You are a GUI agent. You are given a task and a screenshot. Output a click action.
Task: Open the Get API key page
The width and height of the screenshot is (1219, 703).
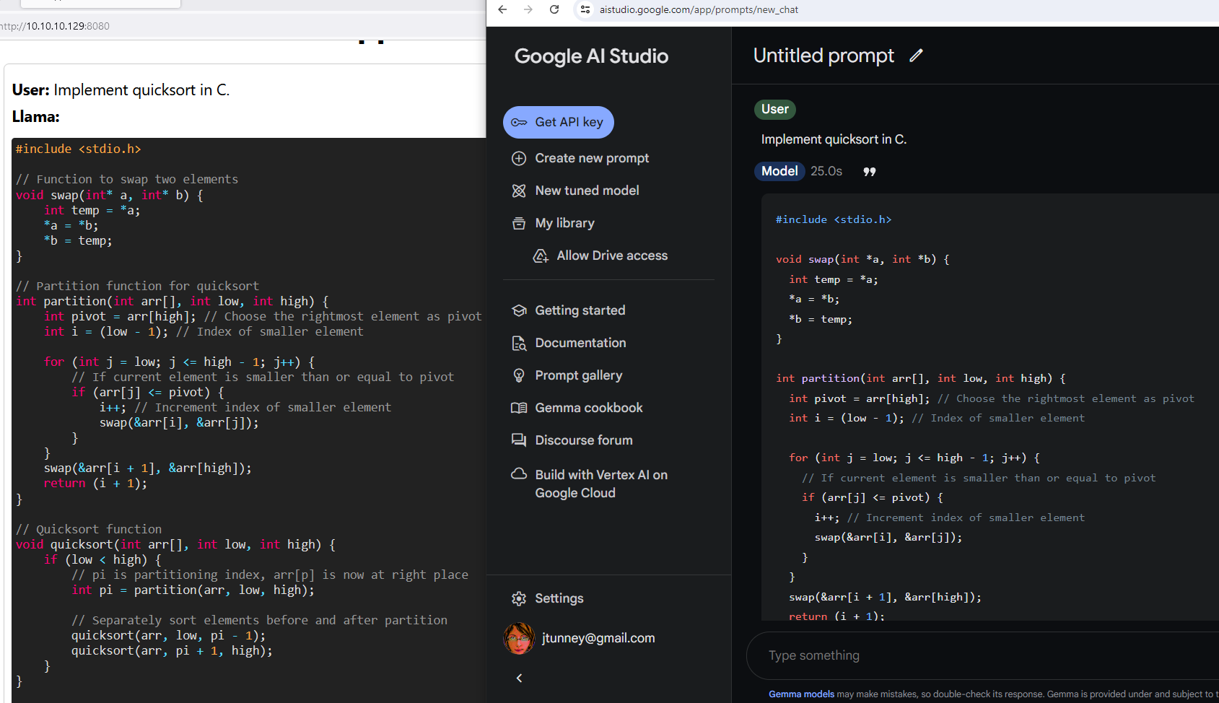pos(558,122)
